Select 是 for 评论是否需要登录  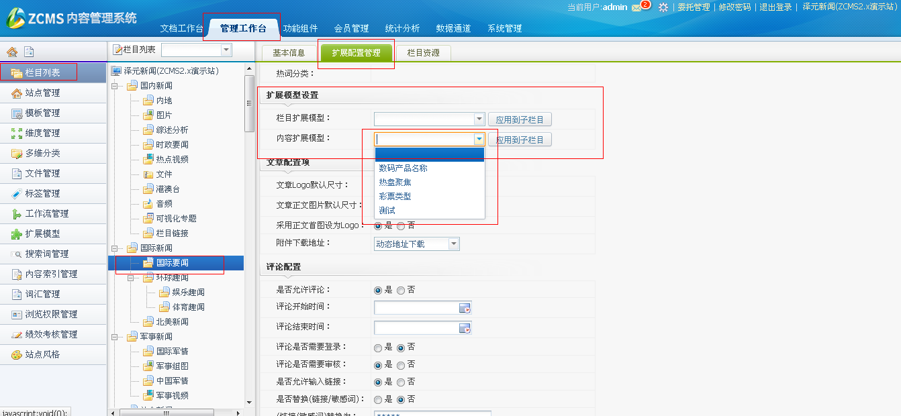tap(378, 348)
